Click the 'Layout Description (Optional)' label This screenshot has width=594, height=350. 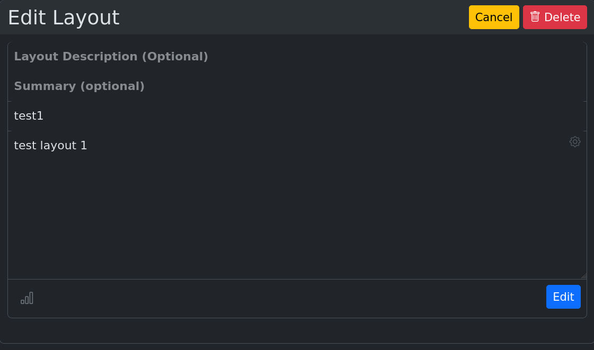click(x=111, y=56)
